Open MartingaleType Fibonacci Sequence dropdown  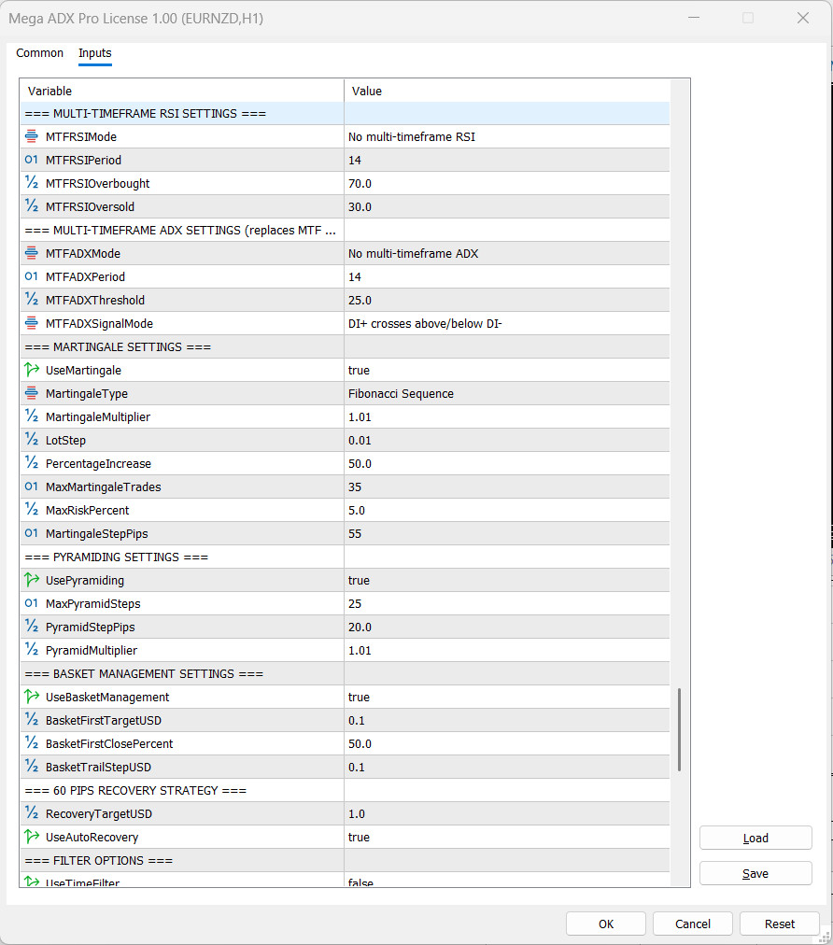pyautogui.click(x=506, y=393)
